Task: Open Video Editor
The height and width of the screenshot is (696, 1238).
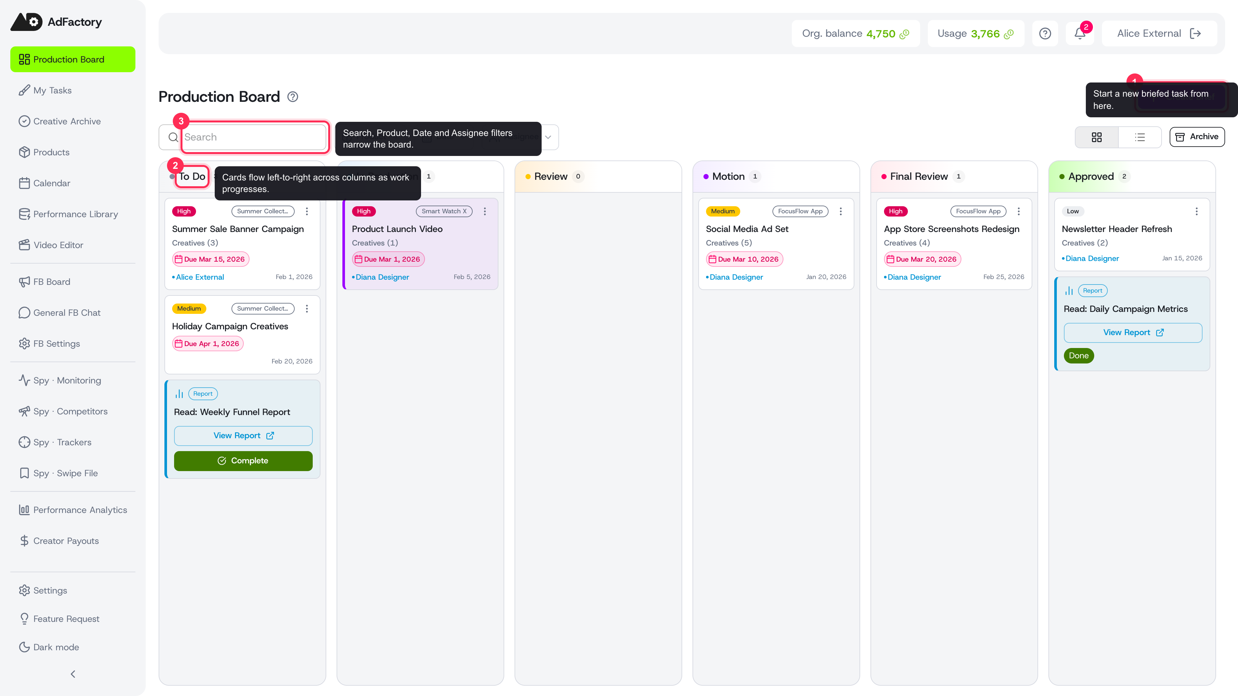Action: click(73, 245)
